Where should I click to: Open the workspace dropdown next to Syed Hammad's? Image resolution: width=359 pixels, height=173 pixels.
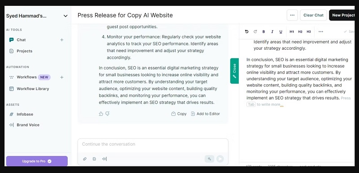[66, 16]
